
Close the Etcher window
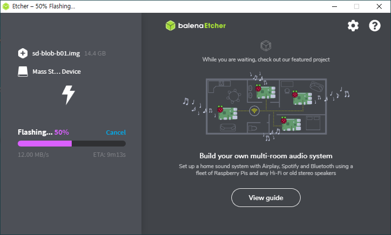click(379, 6)
